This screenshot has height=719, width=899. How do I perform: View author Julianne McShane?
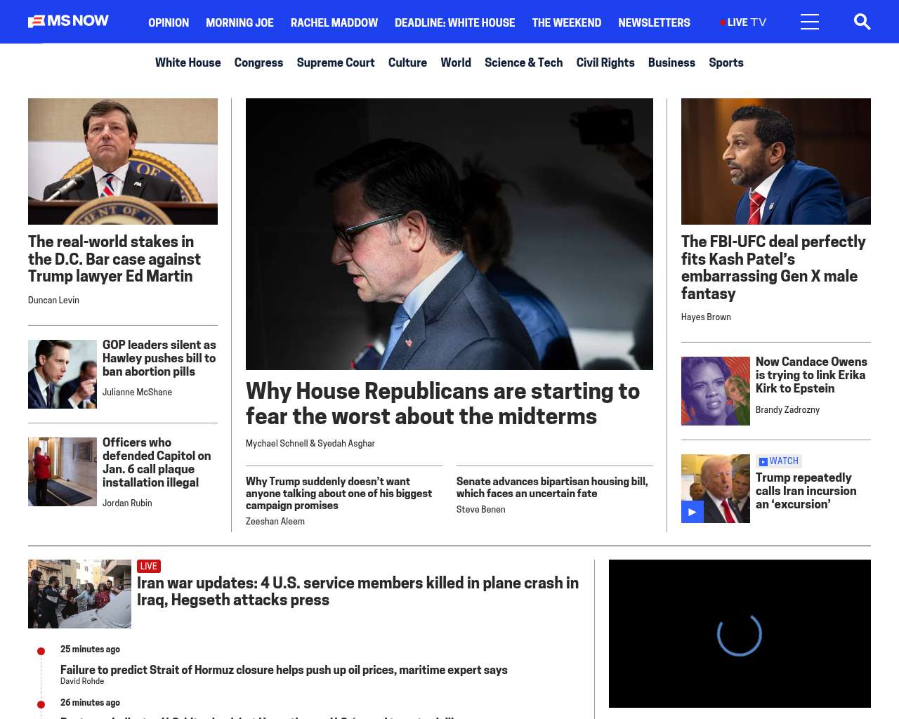point(137,392)
